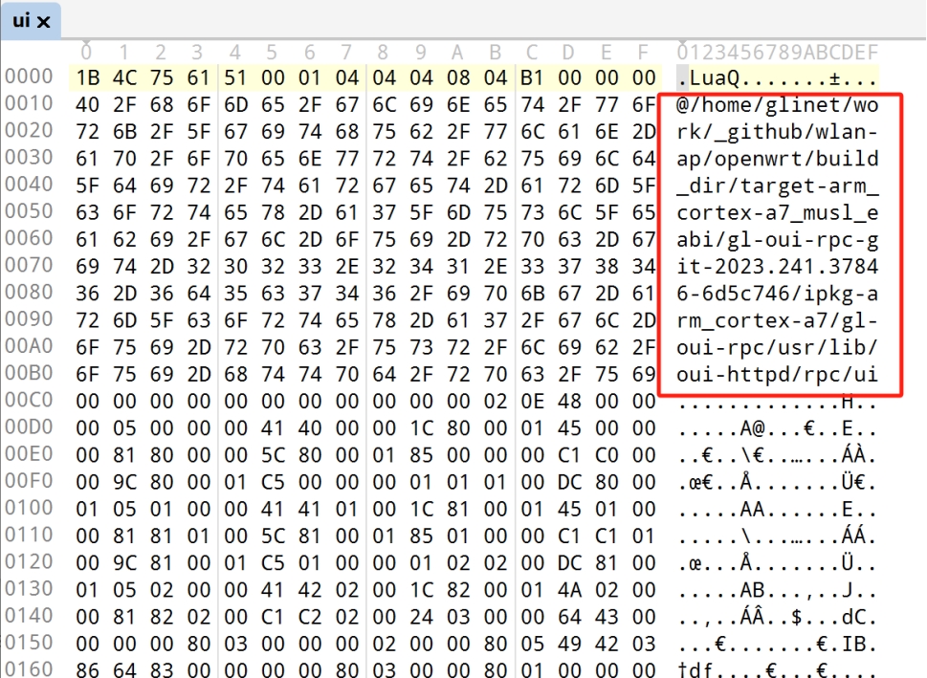
Task: Close the ui file tab
Action: tap(44, 22)
